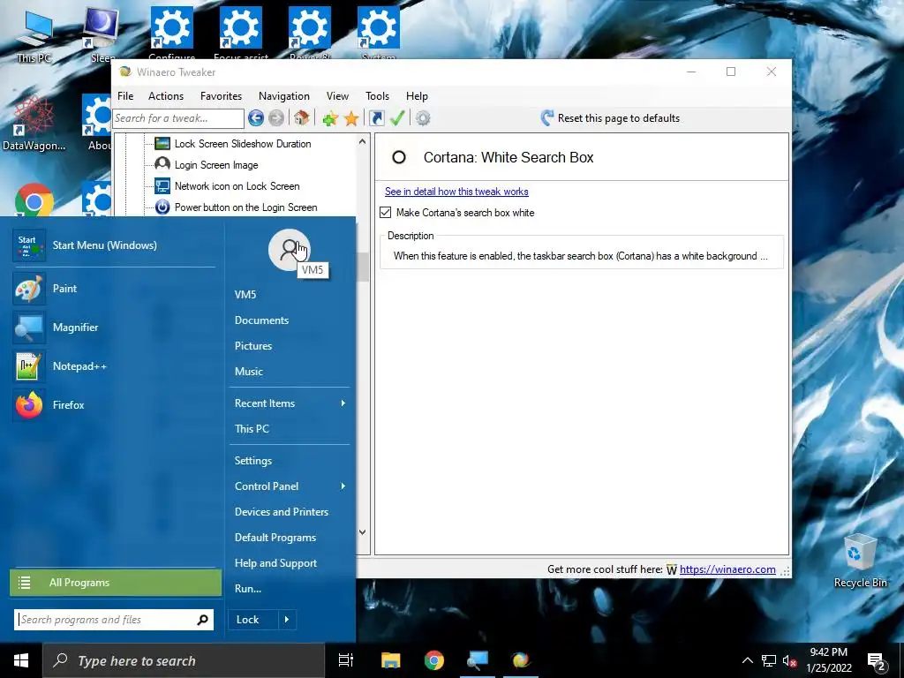Open the Actions menu
The width and height of the screenshot is (904, 678).
166,95
